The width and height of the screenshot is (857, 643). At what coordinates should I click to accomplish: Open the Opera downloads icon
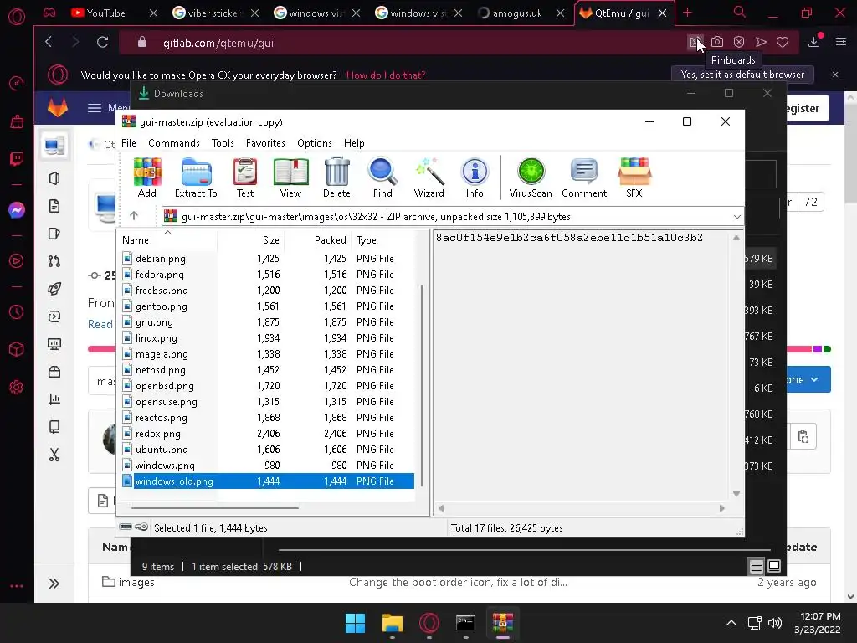(x=814, y=42)
